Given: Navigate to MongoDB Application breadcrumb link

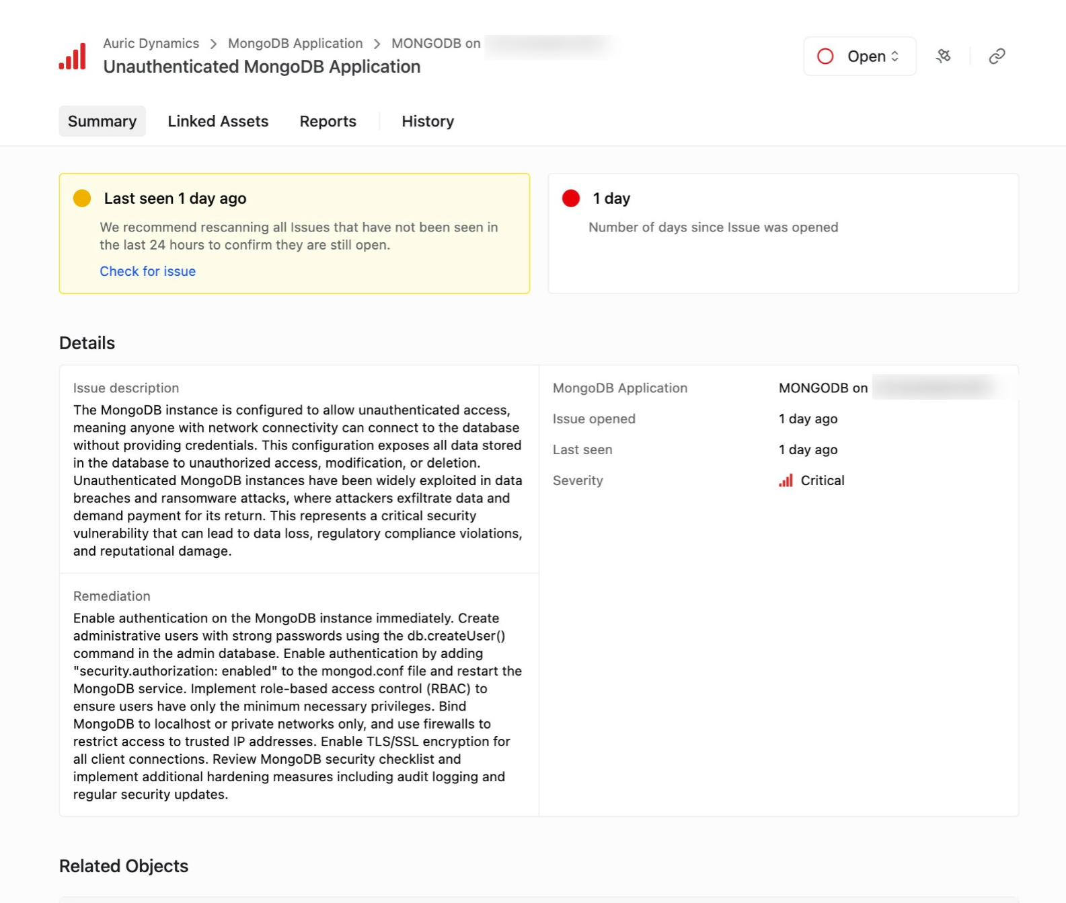Looking at the screenshot, I should click(x=295, y=43).
